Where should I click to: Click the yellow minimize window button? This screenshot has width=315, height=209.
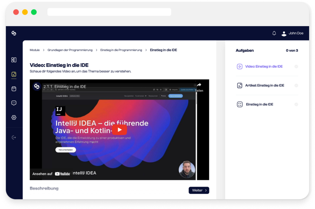click(x=25, y=12)
